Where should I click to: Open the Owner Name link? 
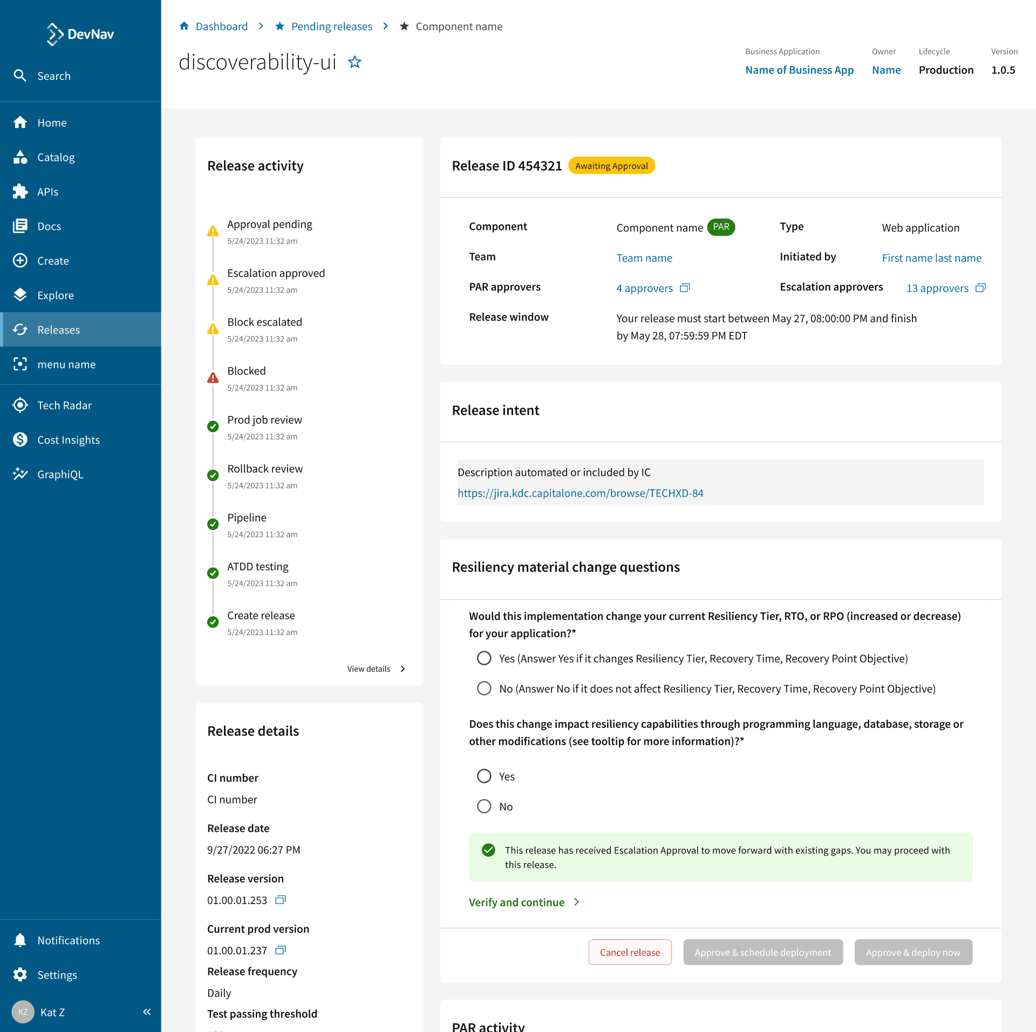pos(886,70)
